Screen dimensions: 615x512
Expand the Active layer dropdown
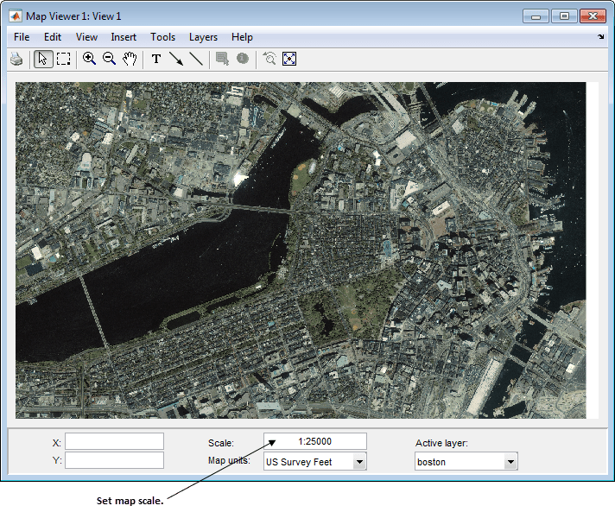pyautogui.click(x=510, y=462)
